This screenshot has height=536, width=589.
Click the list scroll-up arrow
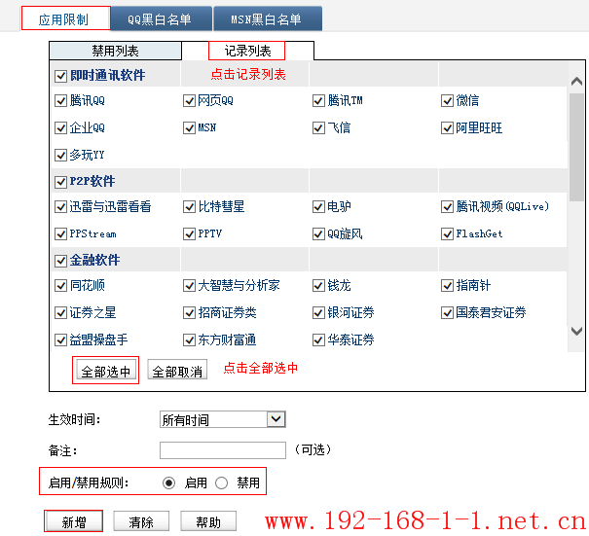(x=576, y=81)
